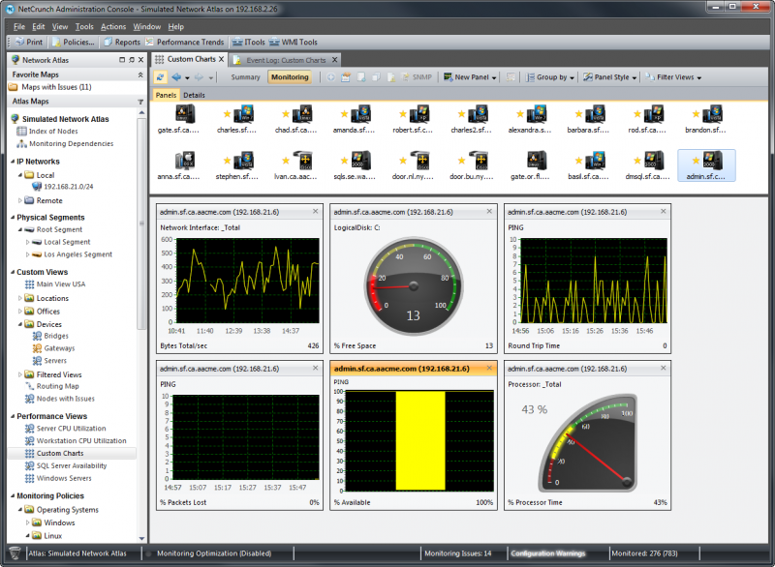Image resolution: width=775 pixels, height=567 pixels.
Task: Select the chad.sf.ca node icon
Action: coord(301,114)
